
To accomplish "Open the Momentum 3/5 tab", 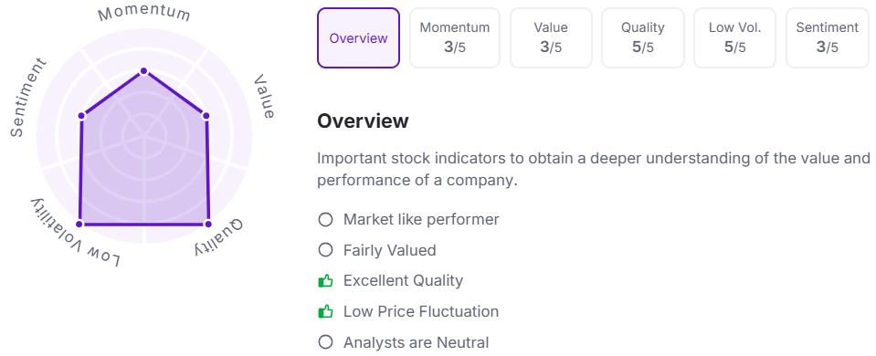I will (455, 38).
